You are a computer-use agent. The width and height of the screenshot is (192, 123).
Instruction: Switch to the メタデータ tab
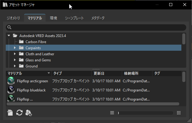(x=98, y=18)
